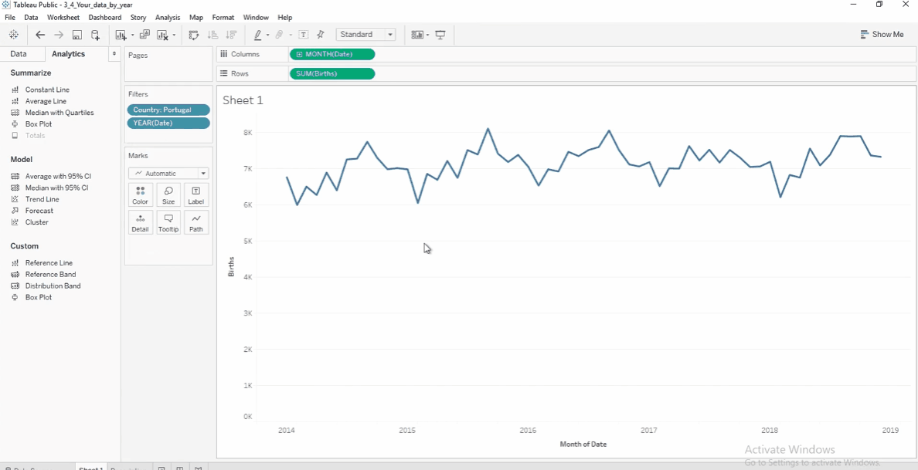918x470 pixels.
Task: Click the Show mark labels toolbar icon
Action: tap(303, 35)
